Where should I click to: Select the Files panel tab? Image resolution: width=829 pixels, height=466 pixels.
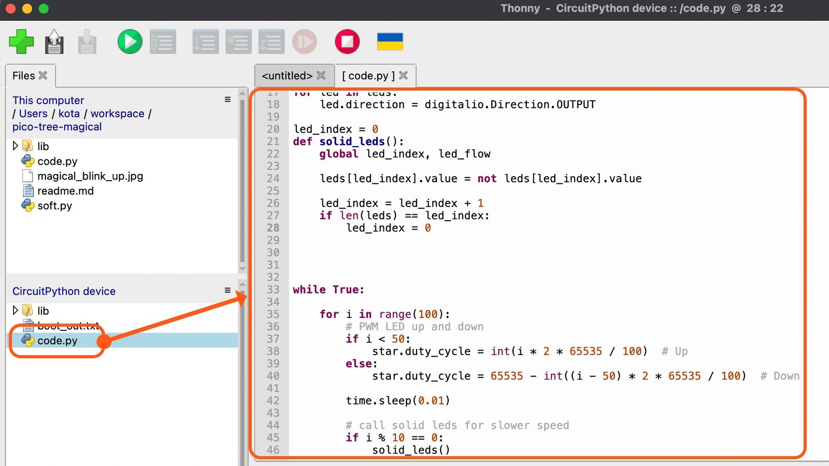point(24,76)
